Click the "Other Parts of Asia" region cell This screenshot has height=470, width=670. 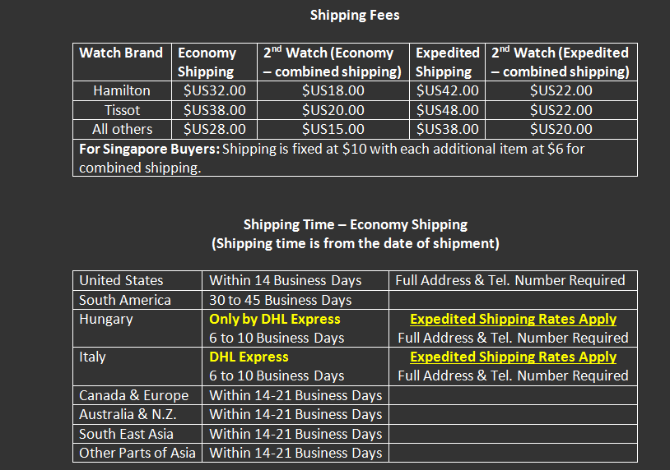(x=137, y=453)
